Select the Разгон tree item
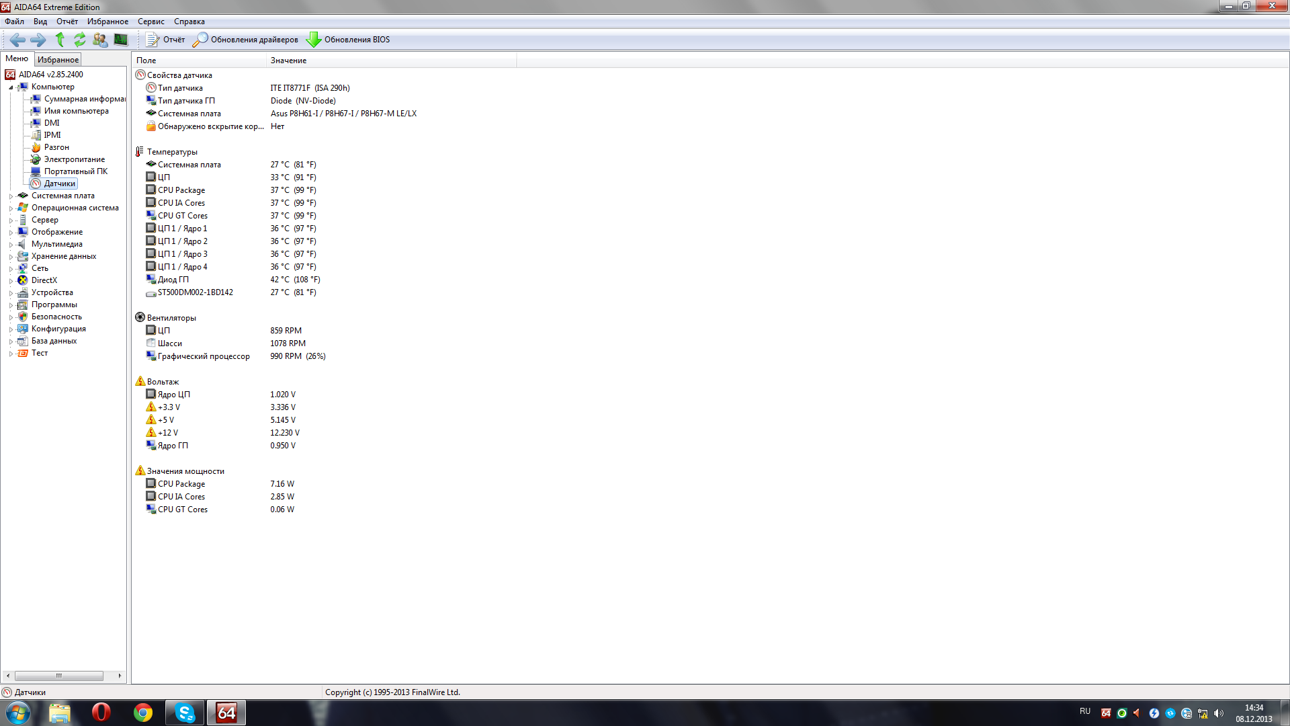Screen dimensions: 1290x726 click(56, 147)
